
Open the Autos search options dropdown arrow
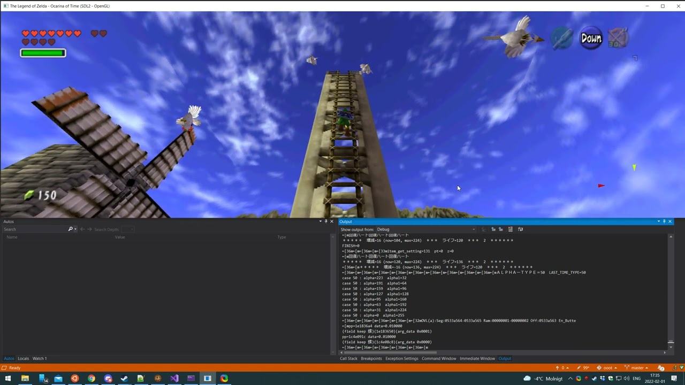click(75, 229)
